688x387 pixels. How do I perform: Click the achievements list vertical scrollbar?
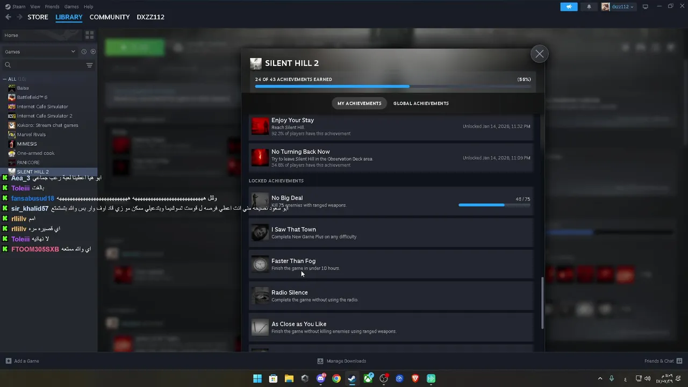pos(542,303)
